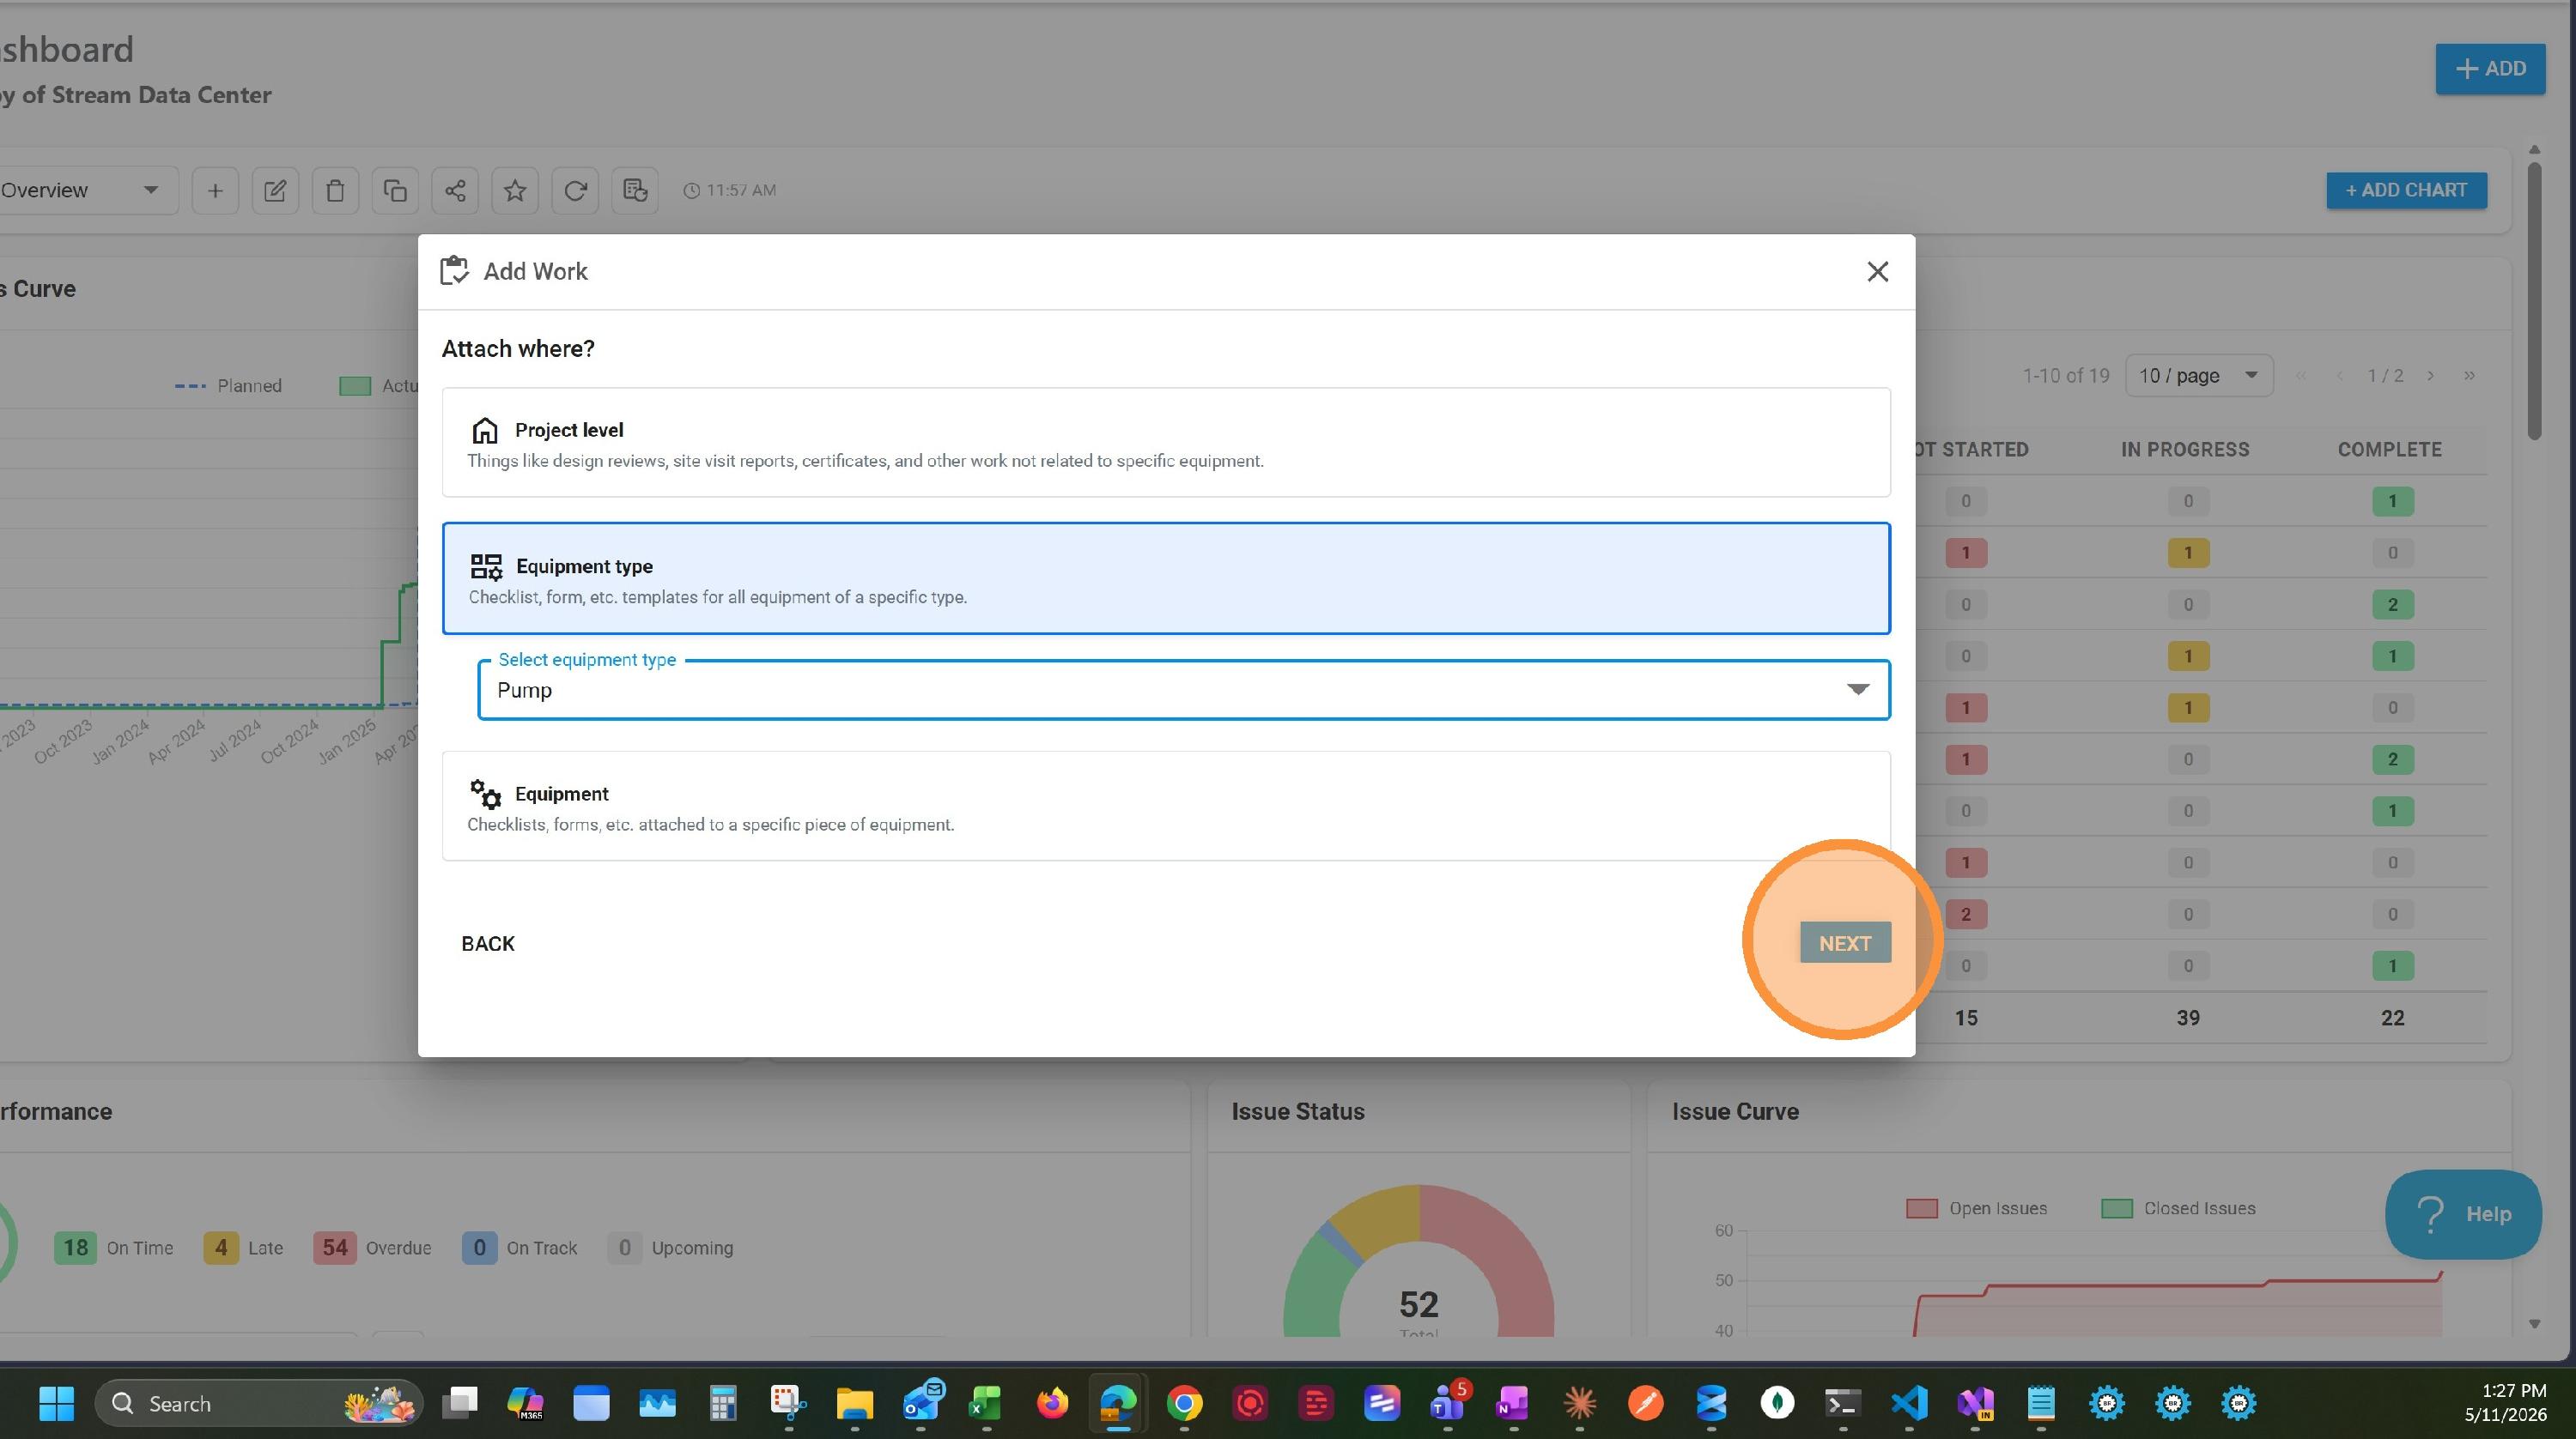2576x1439 pixels.
Task: Go to previous table page
Action: [x=2340, y=376]
